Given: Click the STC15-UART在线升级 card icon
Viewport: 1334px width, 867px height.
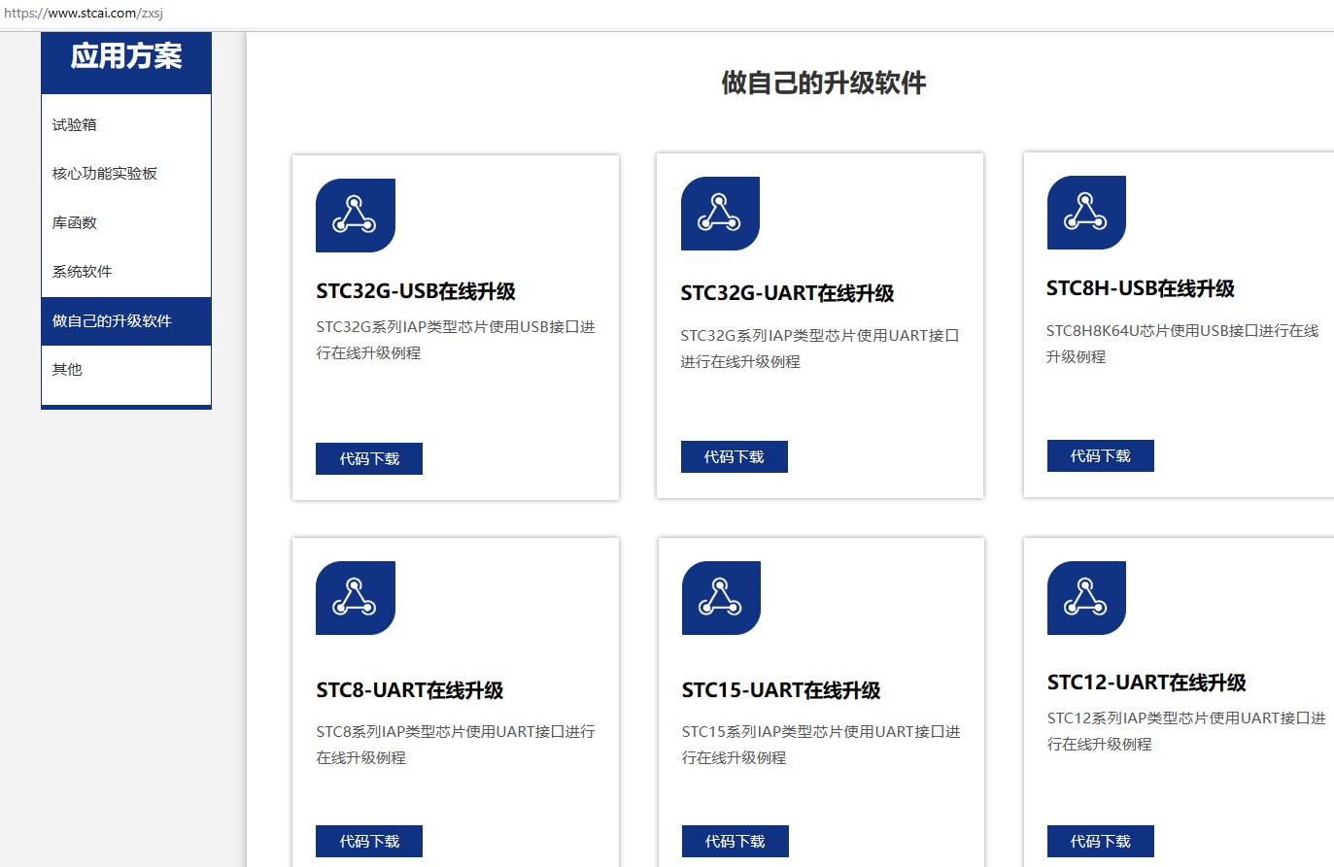Looking at the screenshot, I should (x=720, y=597).
